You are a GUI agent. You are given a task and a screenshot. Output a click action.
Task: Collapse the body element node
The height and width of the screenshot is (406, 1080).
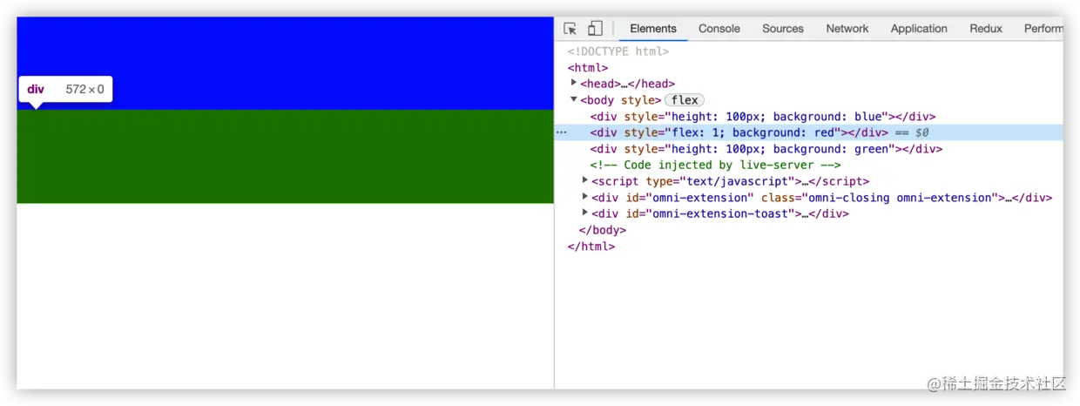click(x=574, y=99)
